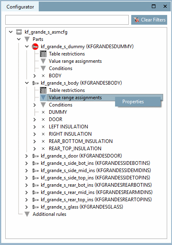Click the filter search input field
The height and width of the screenshot is (245, 172).
67,20
